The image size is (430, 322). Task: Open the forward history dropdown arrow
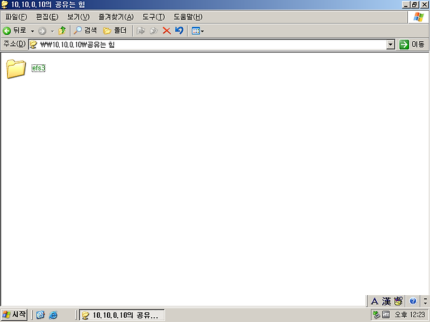[x=52, y=31]
